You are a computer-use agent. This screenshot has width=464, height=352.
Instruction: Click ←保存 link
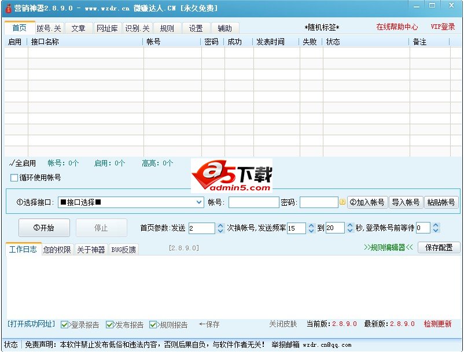coord(209,324)
